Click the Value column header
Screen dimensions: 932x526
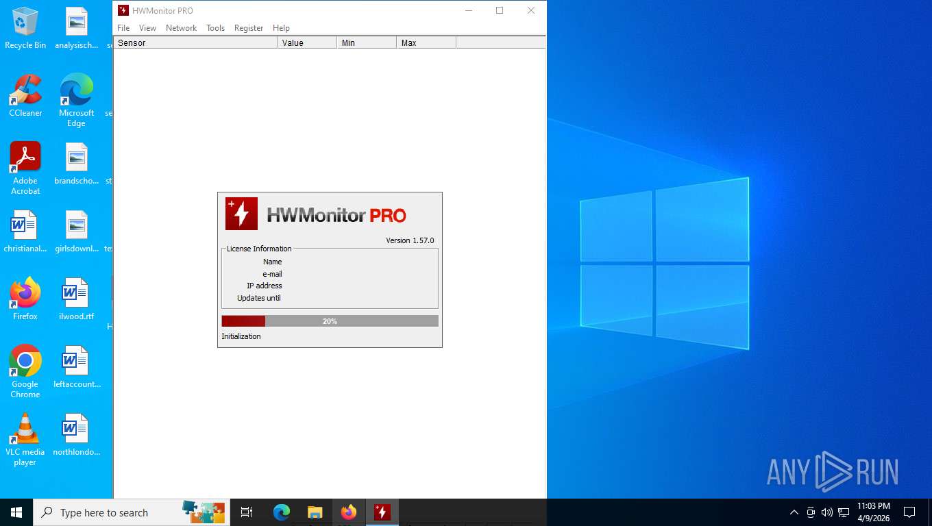click(307, 42)
